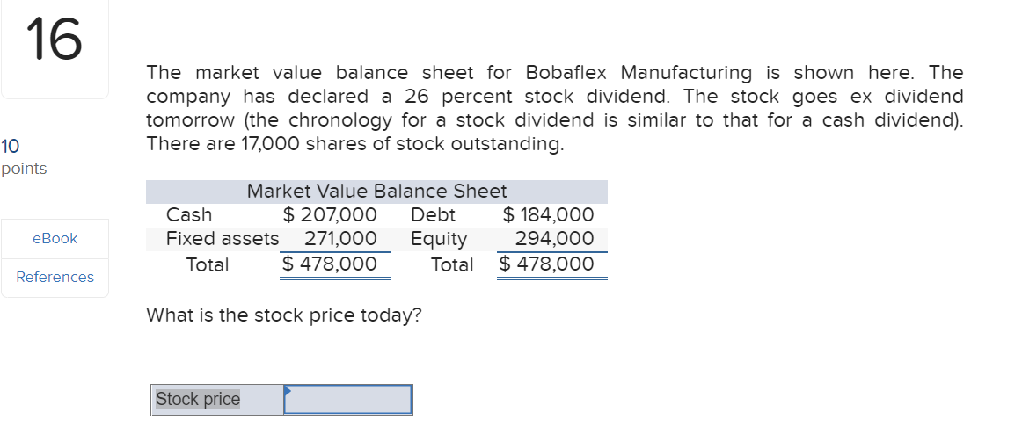
Task: Click the Debt label in balance sheet
Action: [x=433, y=214]
